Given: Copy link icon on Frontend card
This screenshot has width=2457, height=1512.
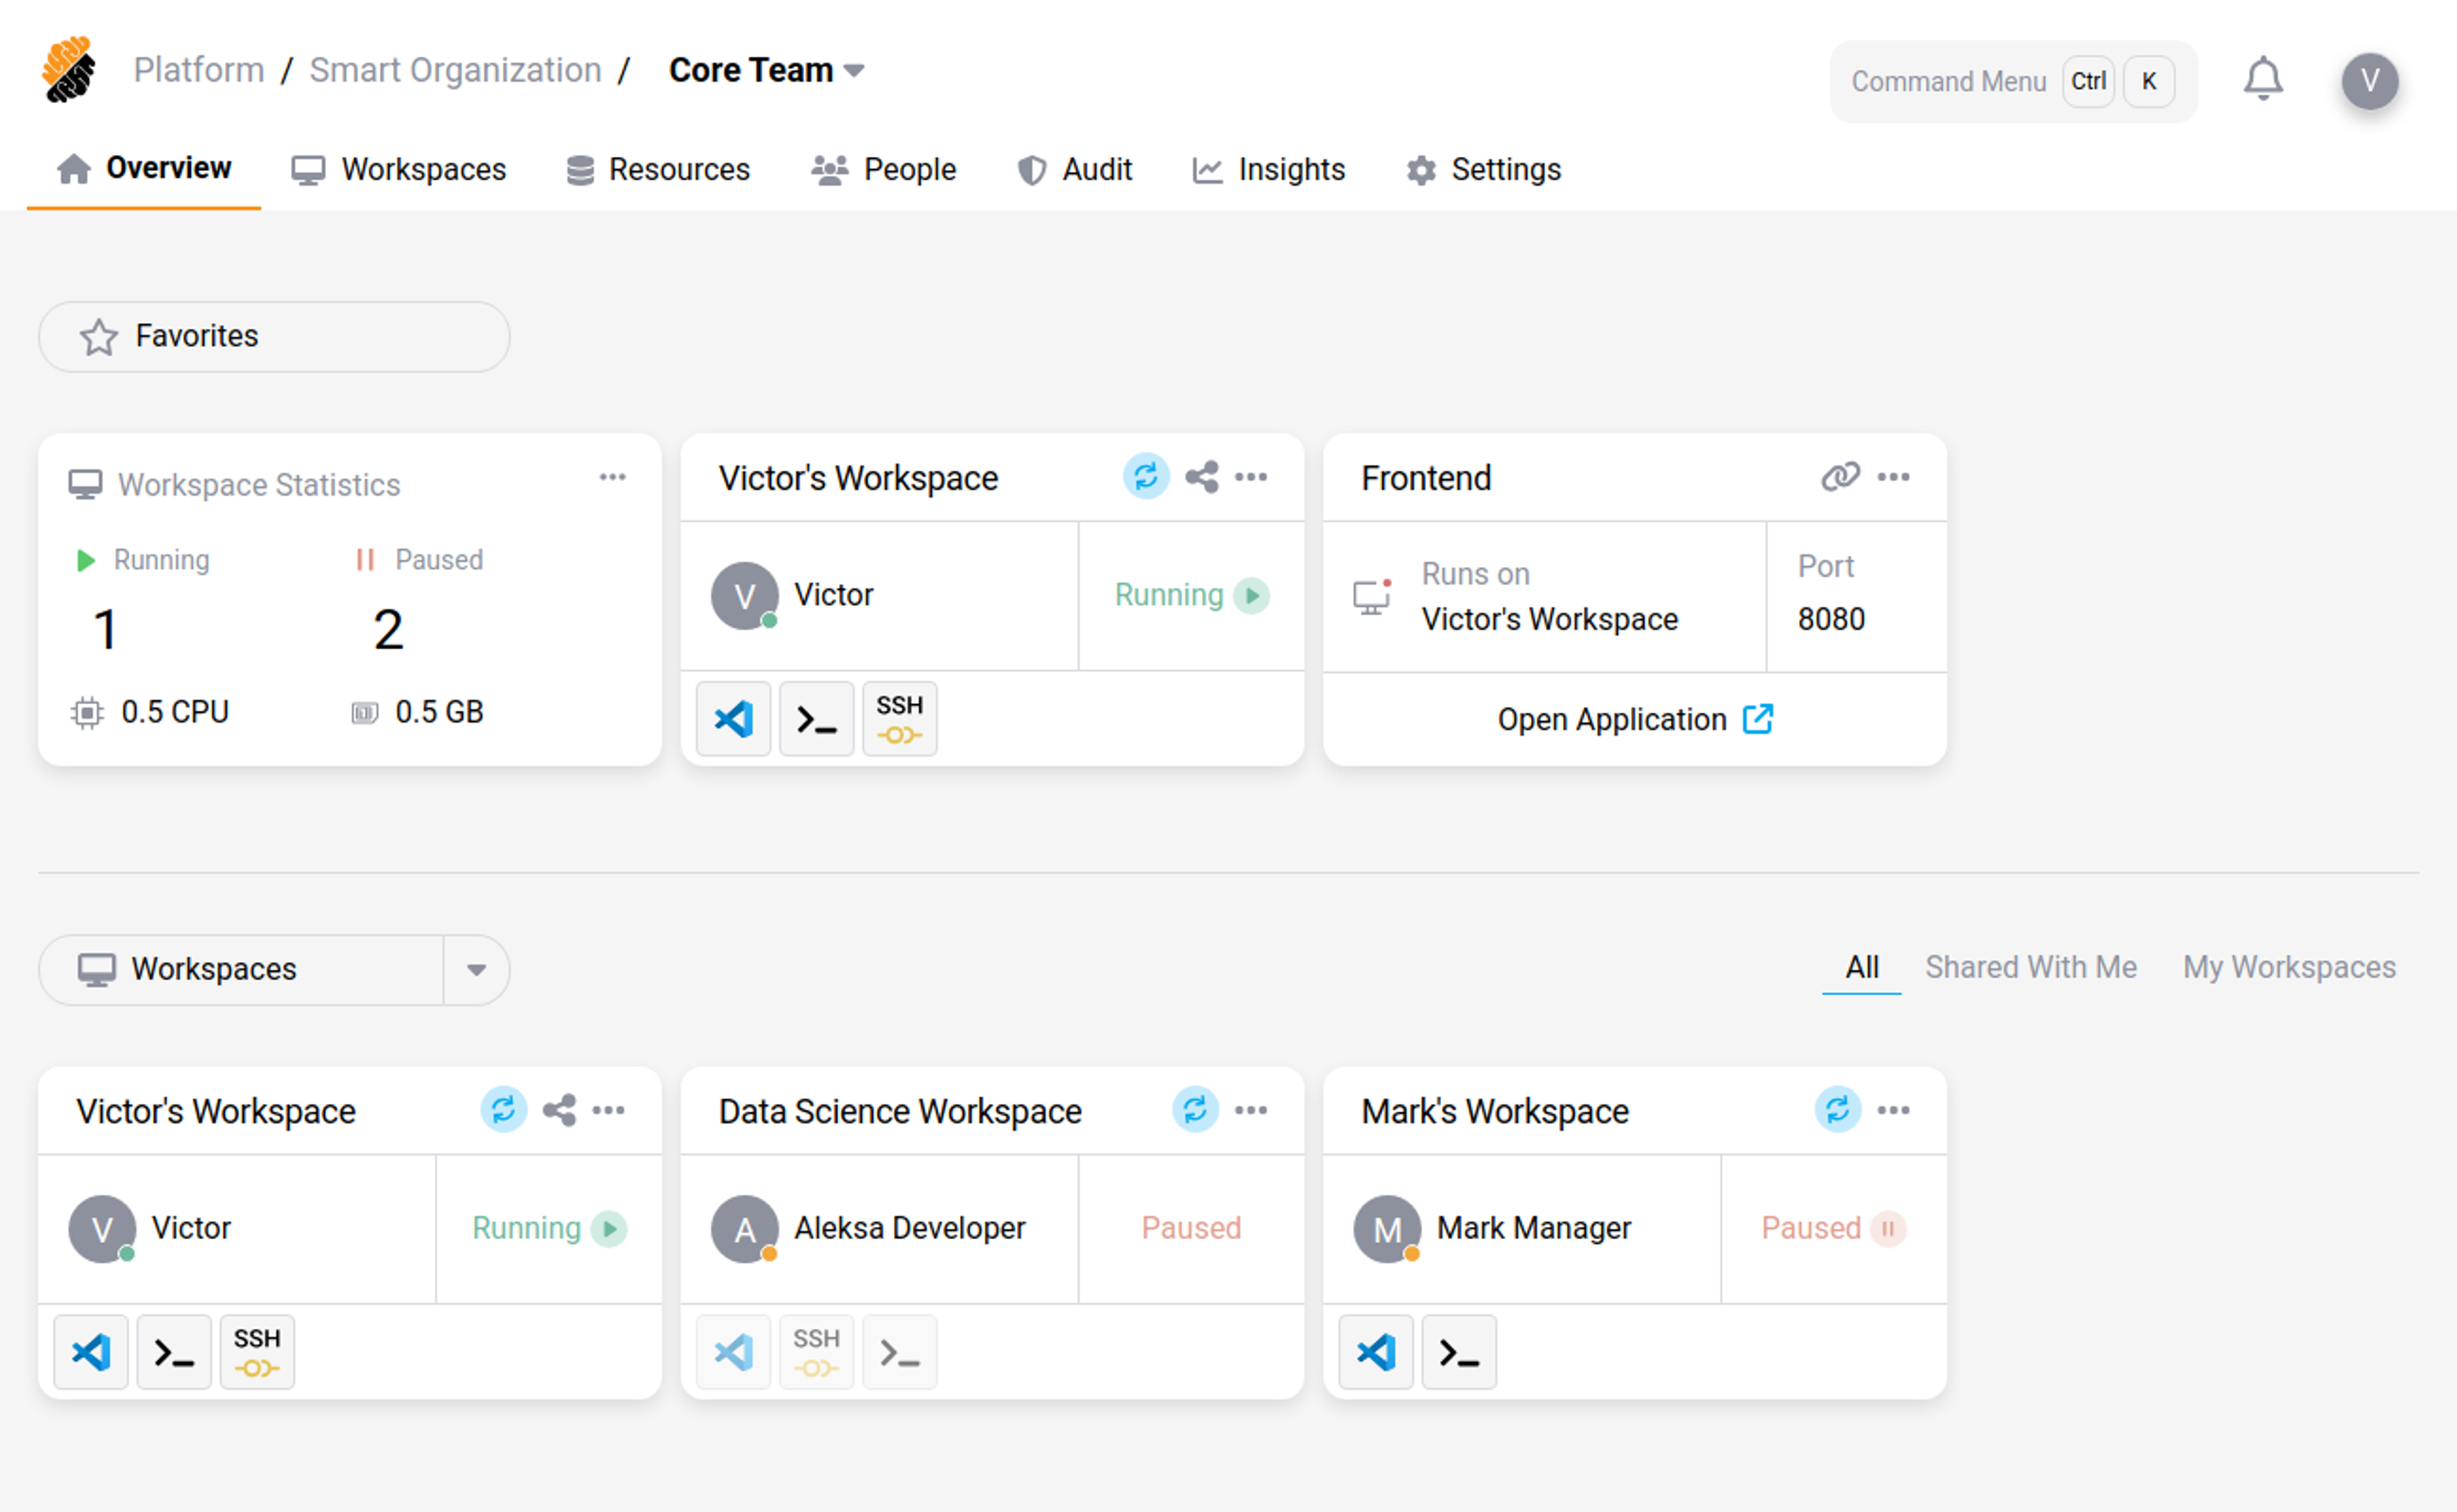Looking at the screenshot, I should [1839, 477].
